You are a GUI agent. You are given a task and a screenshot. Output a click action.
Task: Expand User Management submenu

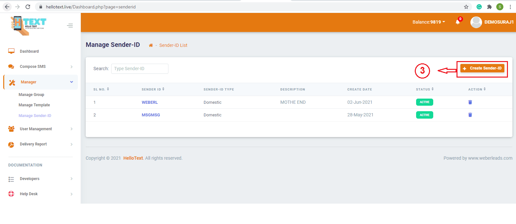coord(40,129)
